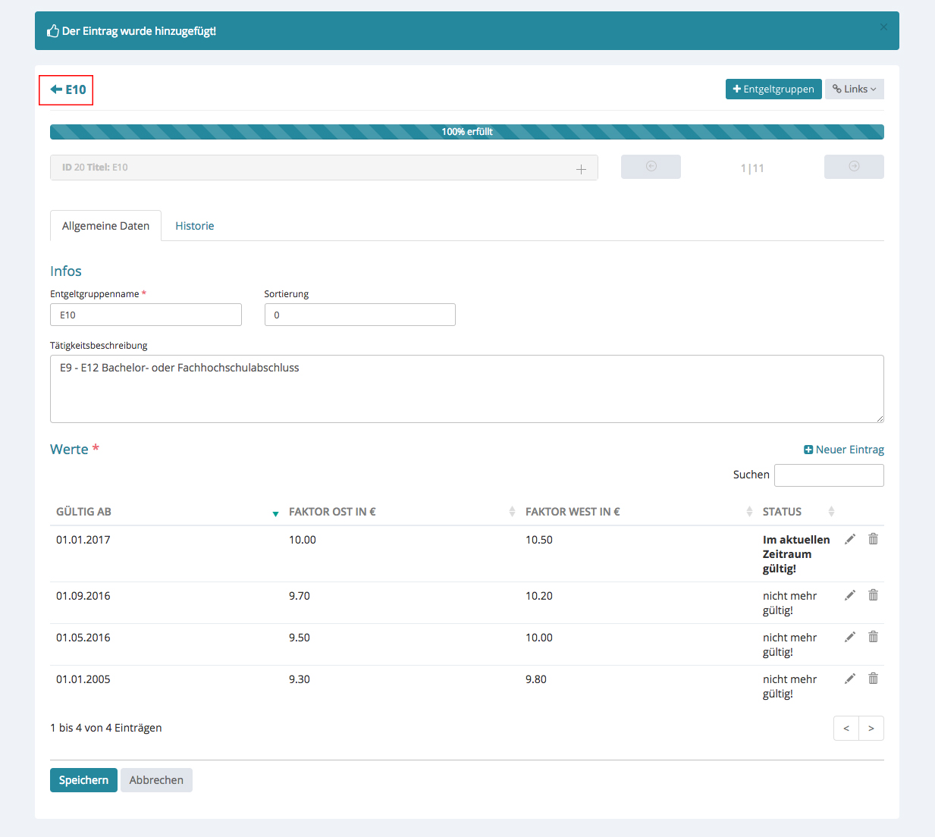Image resolution: width=935 pixels, height=837 pixels.
Task: Edit the 01.01.2005 entry with pencil icon
Action: 850,679
